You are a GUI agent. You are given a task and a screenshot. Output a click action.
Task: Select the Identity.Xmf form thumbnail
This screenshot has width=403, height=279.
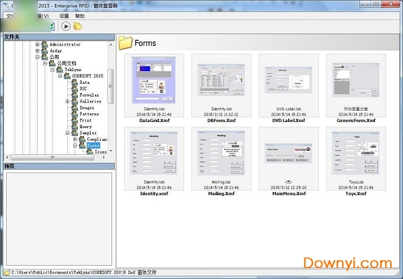click(154, 154)
